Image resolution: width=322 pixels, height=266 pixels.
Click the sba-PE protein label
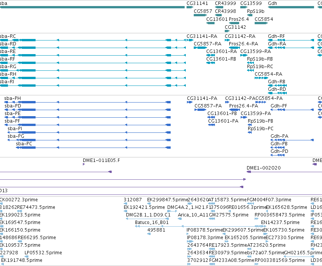(x=12, y=114)
